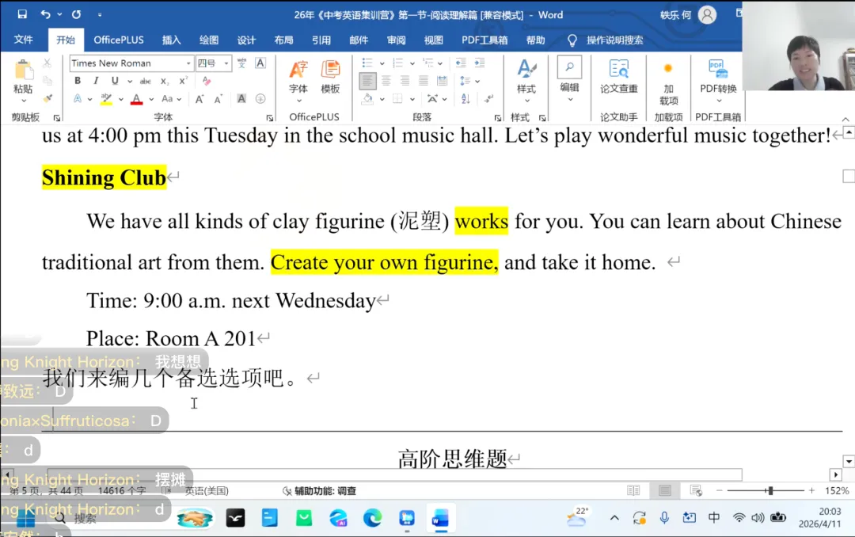
Task: Toggle italic formatting
Action: click(96, 81)
